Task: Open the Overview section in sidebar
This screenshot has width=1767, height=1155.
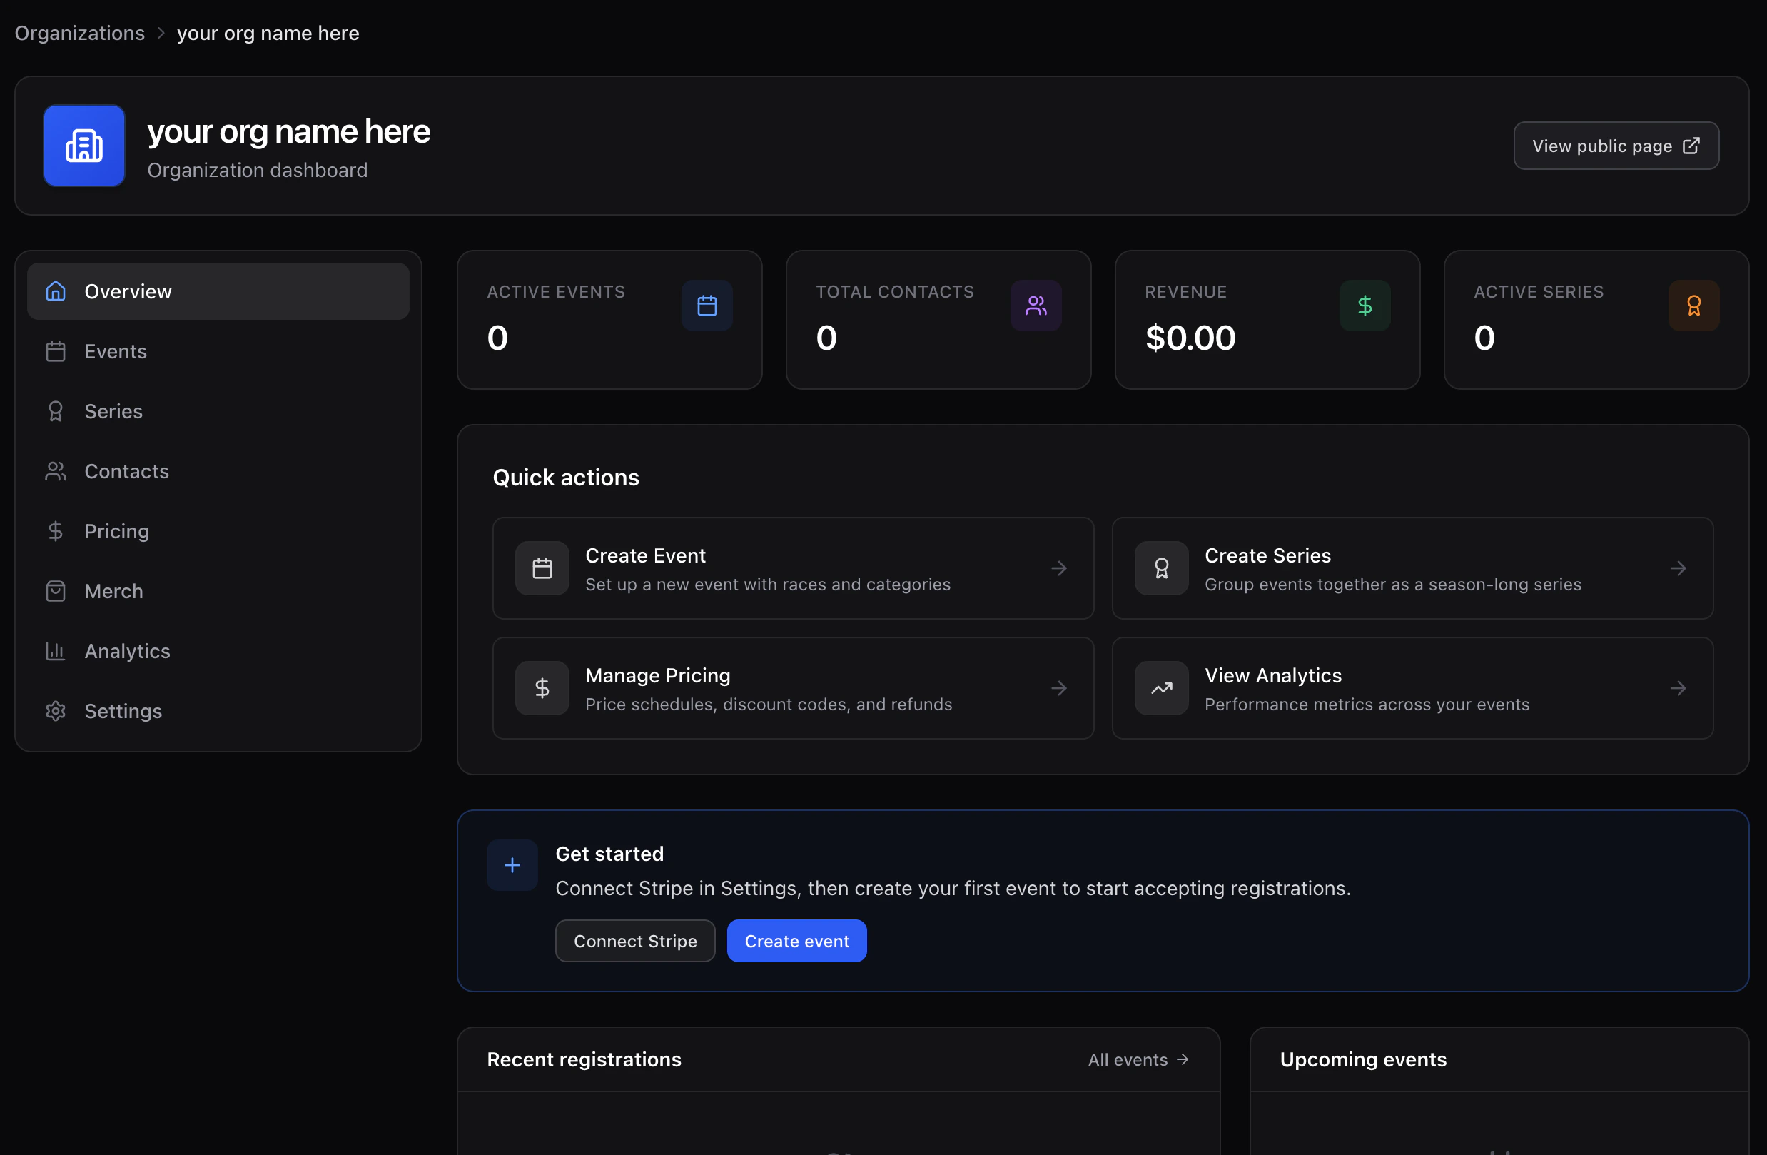Action: click(x=218, y=291)
